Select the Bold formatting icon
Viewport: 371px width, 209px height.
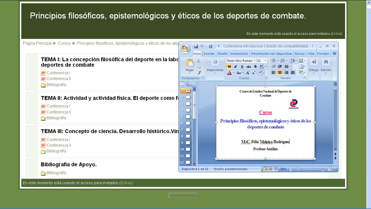229,67
